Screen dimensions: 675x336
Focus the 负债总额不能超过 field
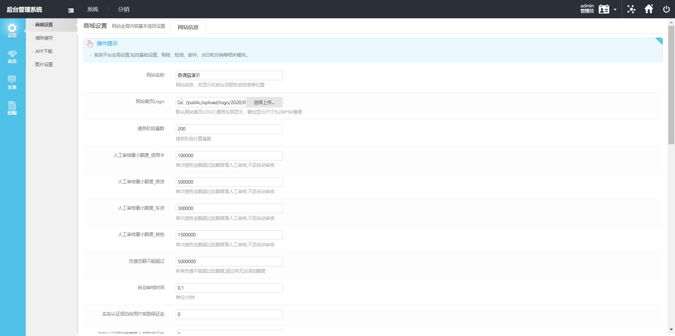tap(229, 261)
